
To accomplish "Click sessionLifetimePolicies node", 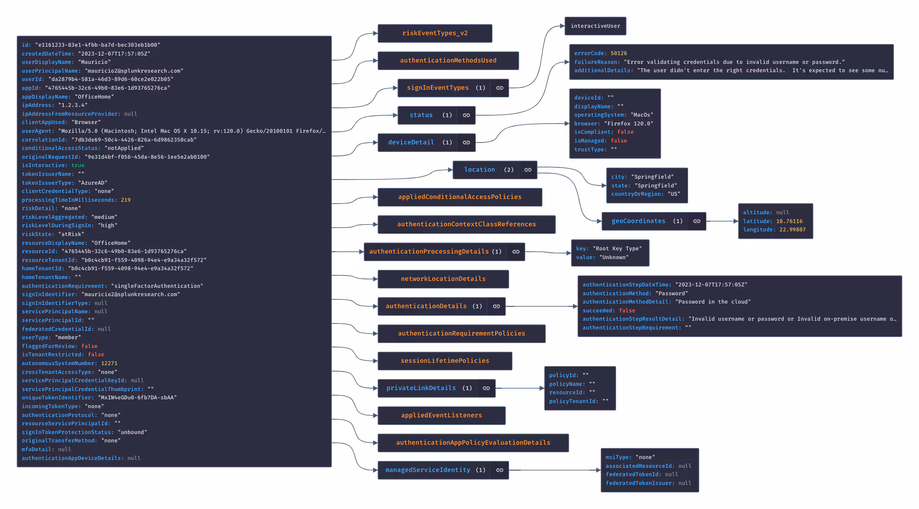I will pos(445,361).
